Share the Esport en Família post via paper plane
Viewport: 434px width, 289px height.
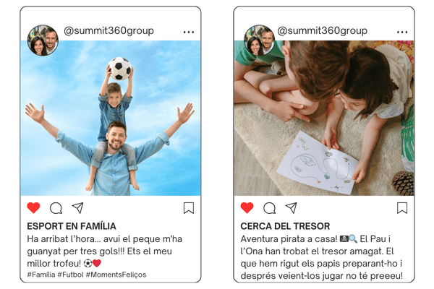click(78, 208)
